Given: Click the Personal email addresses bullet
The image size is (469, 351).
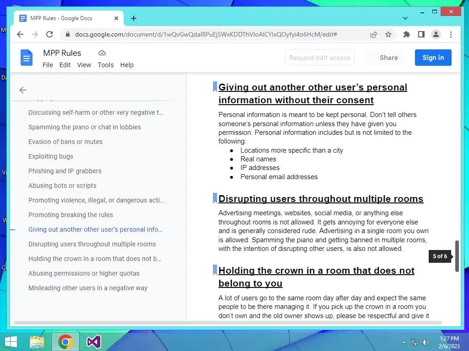Looking at the screenshot, I should 279,177.
